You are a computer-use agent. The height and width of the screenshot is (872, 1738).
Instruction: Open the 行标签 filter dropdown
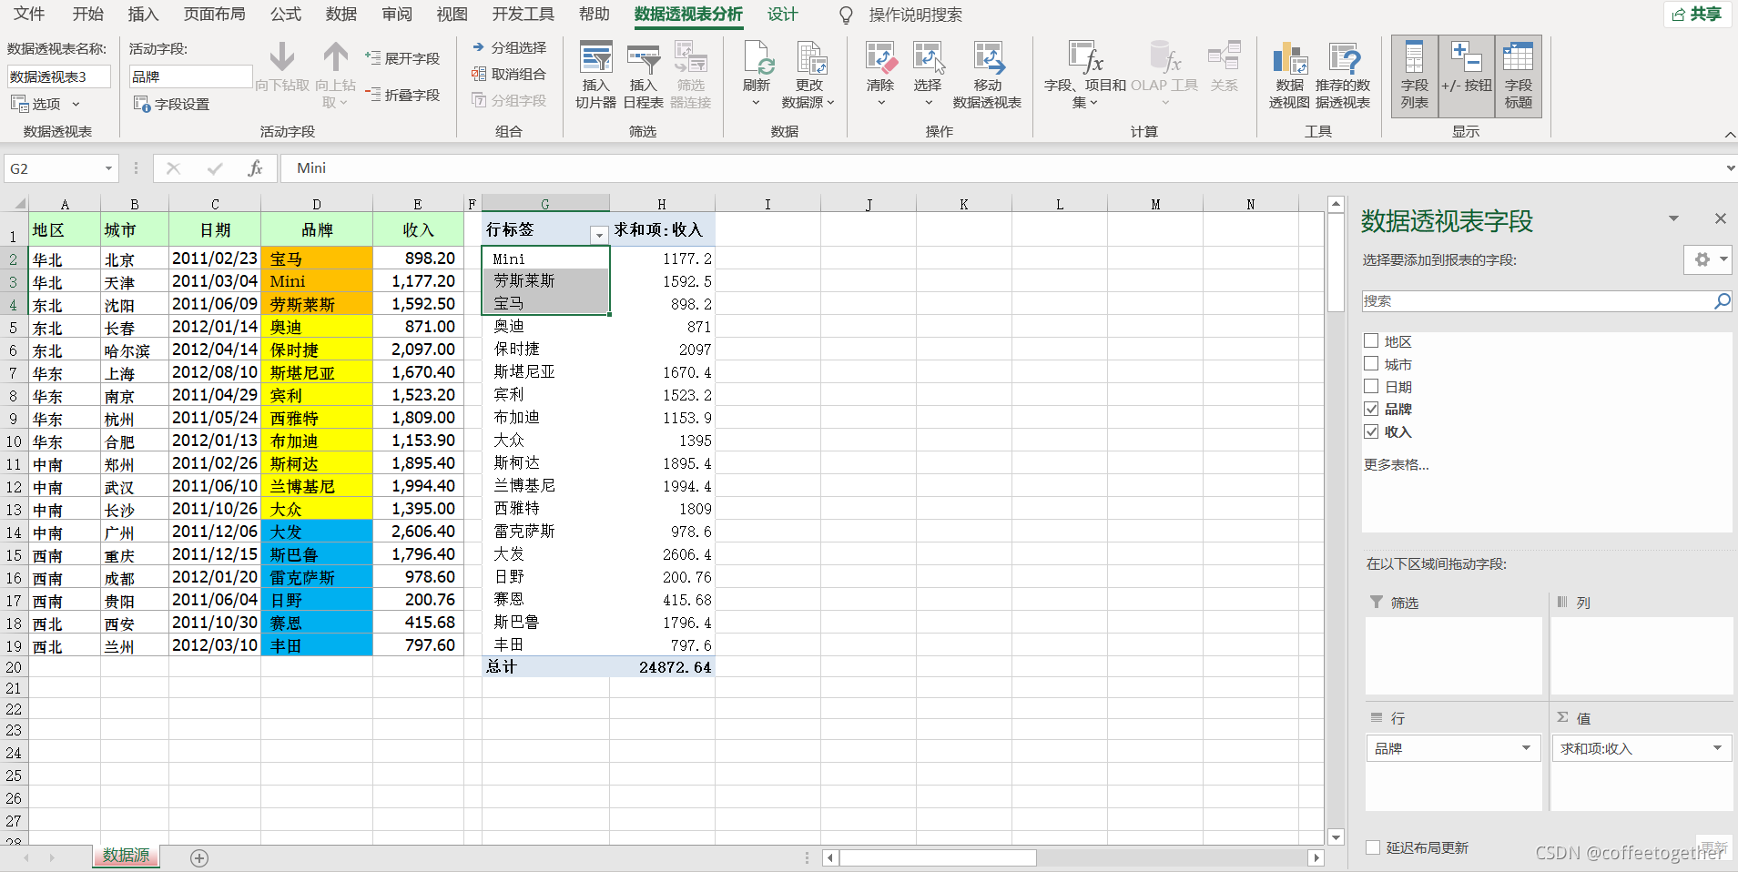coord(598,235)
